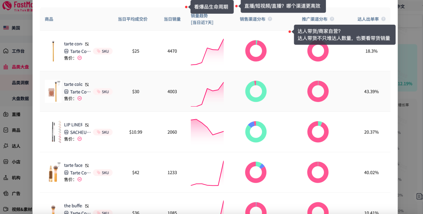The width and height of the screenshot is (423, 214).
Task: Click SKU tag in the $42 product row
Action: click(x=103, y=173)
